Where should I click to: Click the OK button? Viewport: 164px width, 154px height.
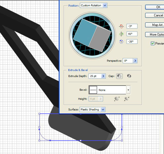coord(155,7)
